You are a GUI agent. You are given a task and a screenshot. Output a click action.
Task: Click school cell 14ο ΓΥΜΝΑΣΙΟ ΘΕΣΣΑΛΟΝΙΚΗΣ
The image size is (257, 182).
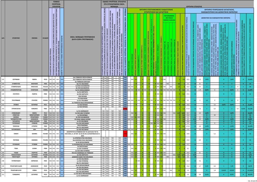pos(82,77)
